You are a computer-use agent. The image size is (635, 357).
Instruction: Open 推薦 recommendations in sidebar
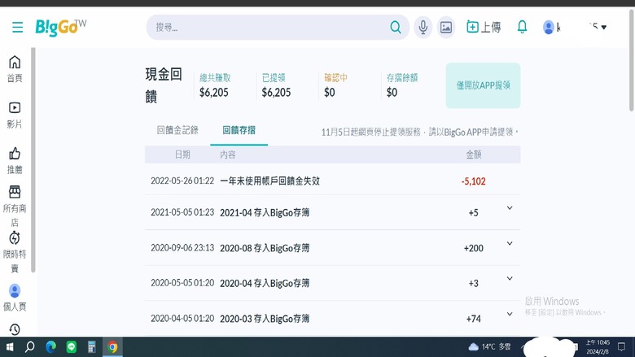(x=15, y=161)
